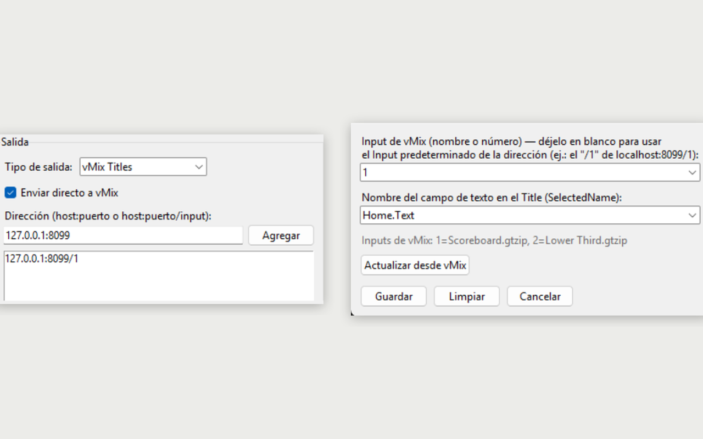Viewport: 703px width, 439px height.
Task: Click the Dirección field containing 127.0.0.1:8099
Action: tap(123, 235)
